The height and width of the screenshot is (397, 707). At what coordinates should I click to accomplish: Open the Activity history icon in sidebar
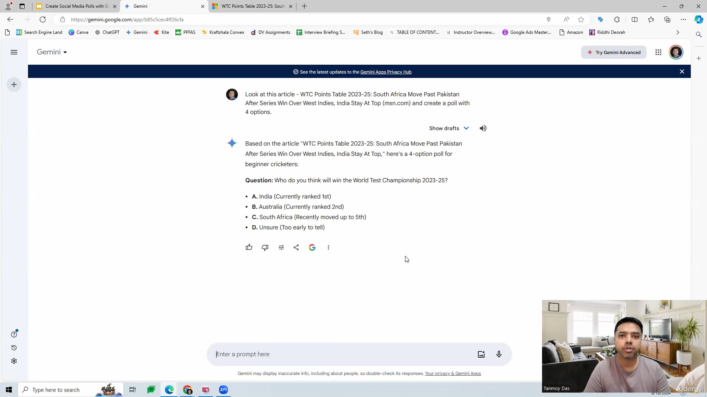14,348
